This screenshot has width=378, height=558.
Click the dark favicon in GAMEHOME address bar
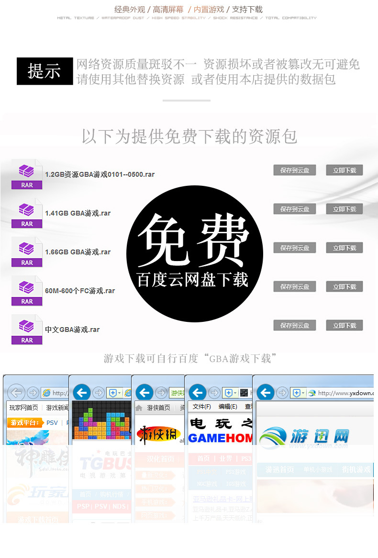point(244,393)
